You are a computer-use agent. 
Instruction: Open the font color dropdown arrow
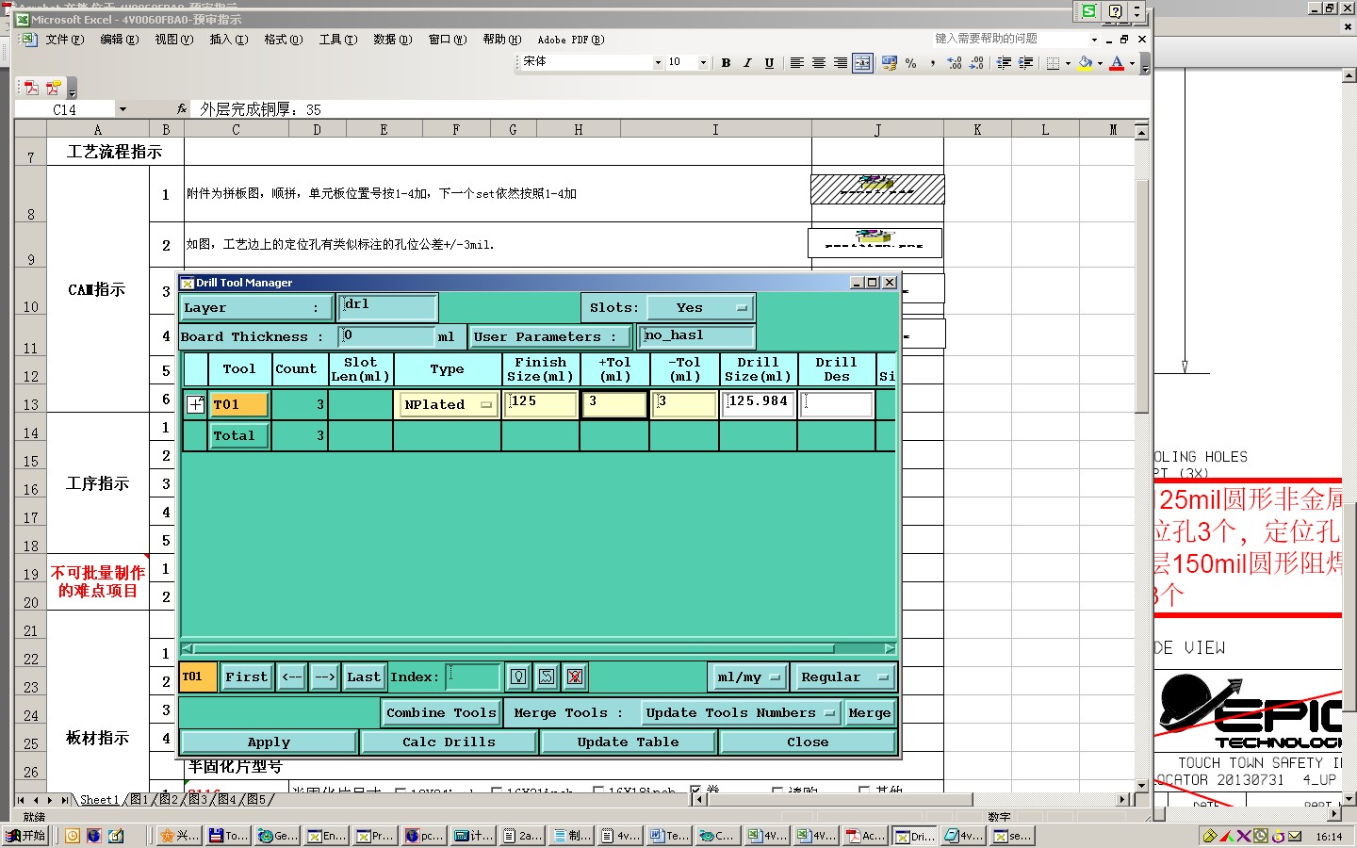tap(1132, 63)
